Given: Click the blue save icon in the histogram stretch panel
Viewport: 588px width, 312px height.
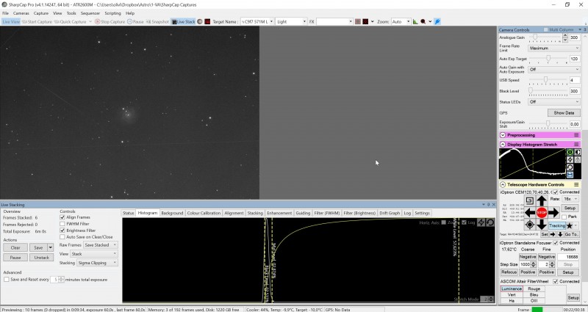Looking at the screenshot, I should [570, 175].
